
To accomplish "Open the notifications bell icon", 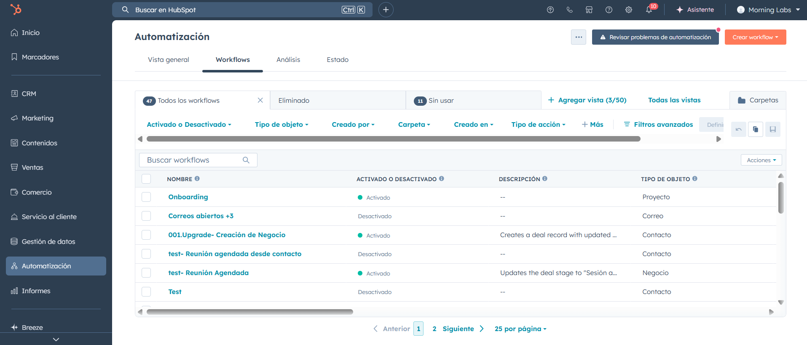I will point(649,10).
